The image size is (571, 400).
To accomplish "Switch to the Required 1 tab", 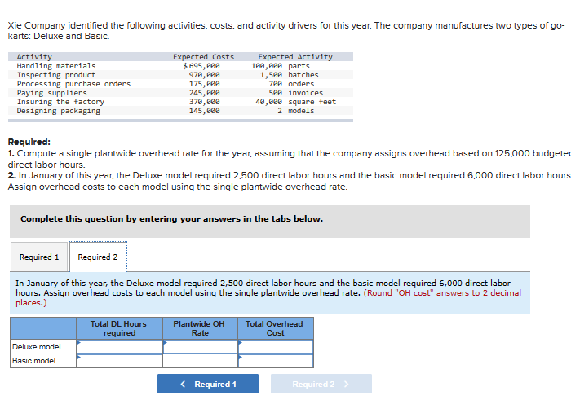I will click(x=39, y=257).
